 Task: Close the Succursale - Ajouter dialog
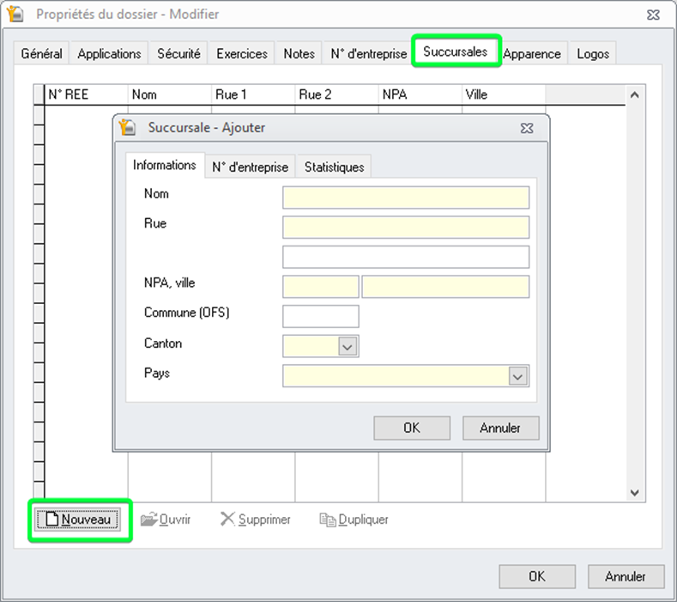pyautogui.click(x=527, y=128)
